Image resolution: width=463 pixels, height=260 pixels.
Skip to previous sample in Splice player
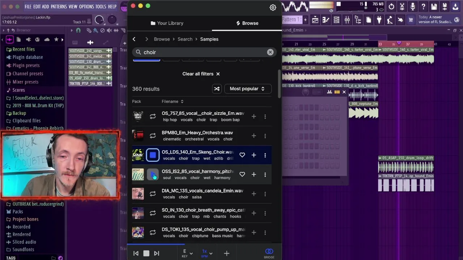136,253
